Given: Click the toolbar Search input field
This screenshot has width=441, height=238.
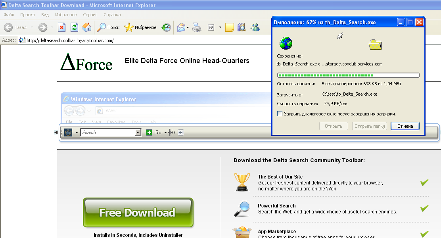Looking at the screenshot, I should [x=108, y=132].
